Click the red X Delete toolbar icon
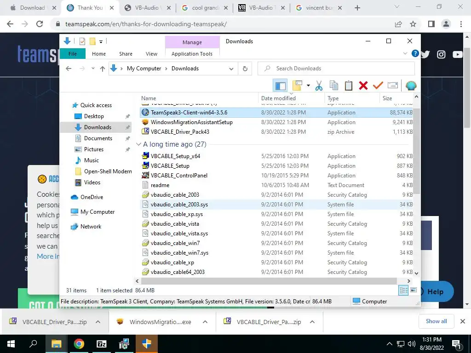The width and height of the screenshot is (471, 353). pyautogui.click(x=363, y=85)
